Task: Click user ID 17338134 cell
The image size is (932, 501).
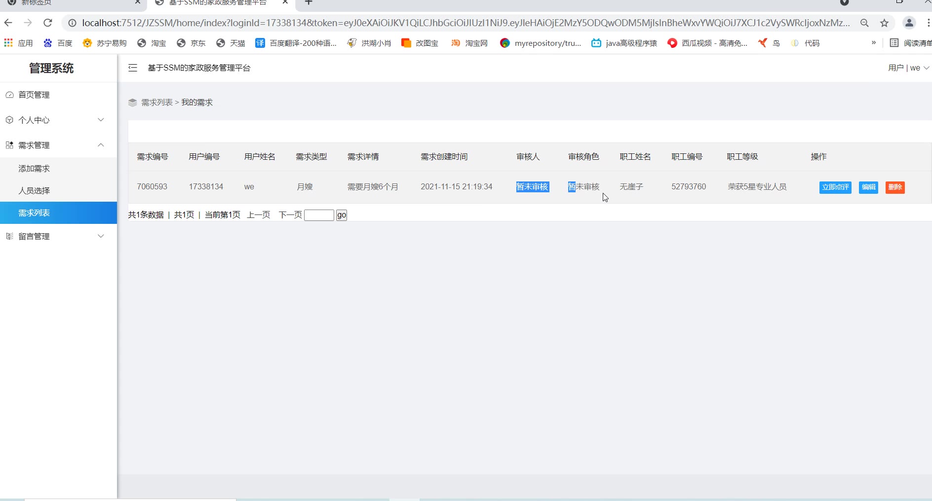Action: click(x=206, y=187)
